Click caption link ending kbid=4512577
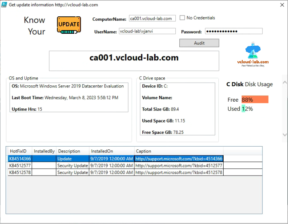 (x=179, y=166)
